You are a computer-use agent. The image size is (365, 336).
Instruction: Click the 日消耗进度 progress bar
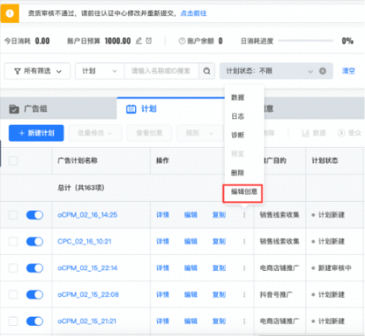click(306, 41)
